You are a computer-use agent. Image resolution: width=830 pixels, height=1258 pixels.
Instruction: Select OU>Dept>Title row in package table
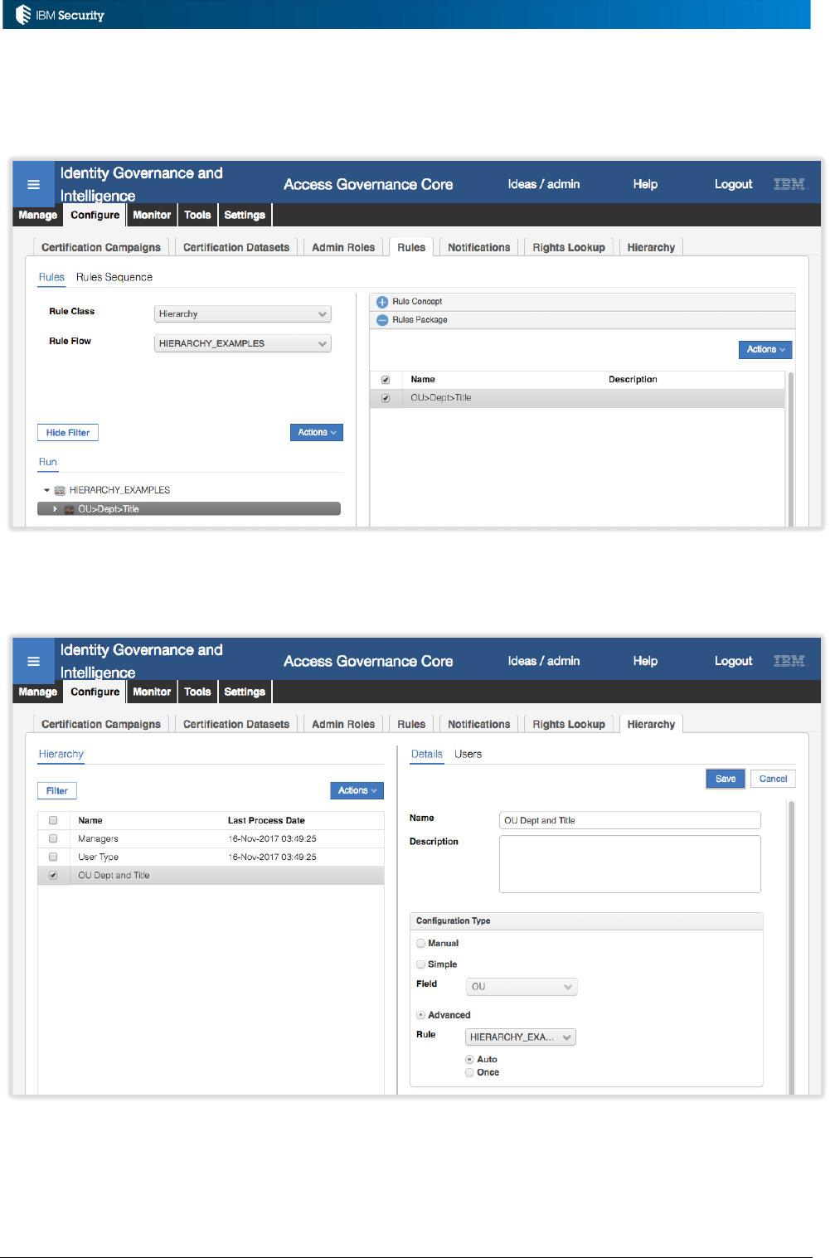pyautogui.click(x=577, y=398)
